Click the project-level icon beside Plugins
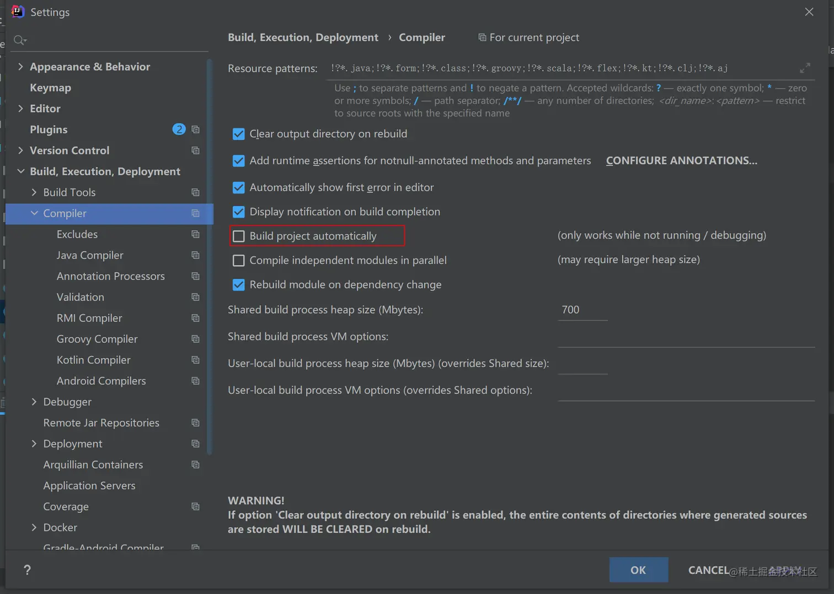 click(195, 129)
